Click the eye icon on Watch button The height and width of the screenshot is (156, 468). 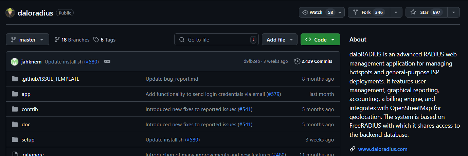(x=305, y=12)
